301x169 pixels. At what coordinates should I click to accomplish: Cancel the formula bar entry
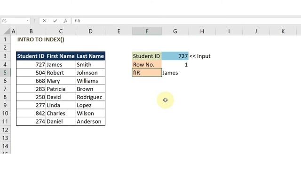coord(44,21)
